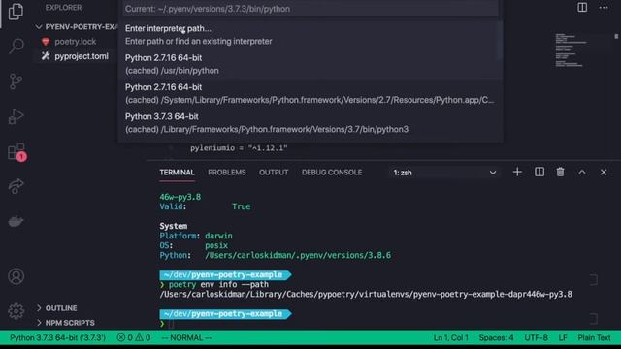Open the Source Control view
The width and height of the screenshot is (621, 349).
point(16,81)
